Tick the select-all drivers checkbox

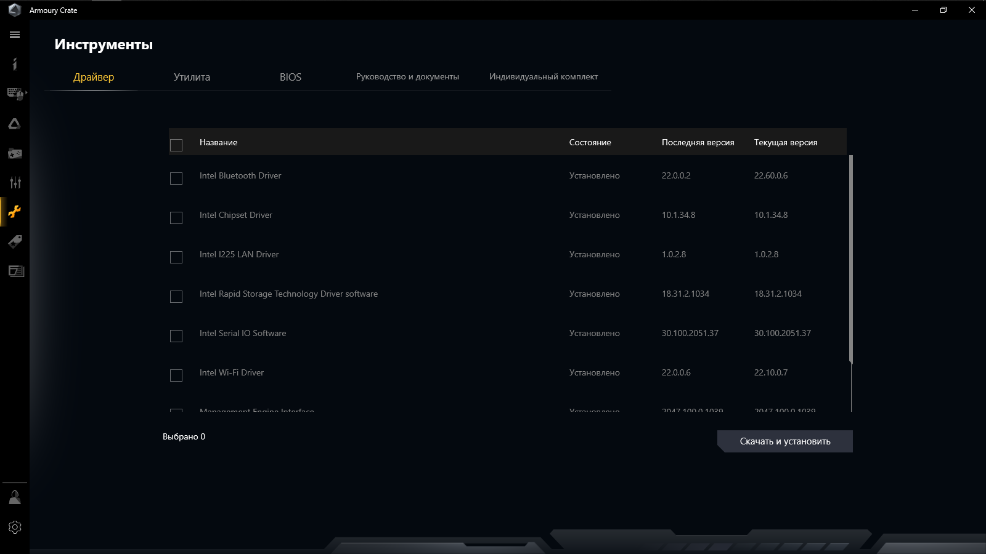coord(176,145)
